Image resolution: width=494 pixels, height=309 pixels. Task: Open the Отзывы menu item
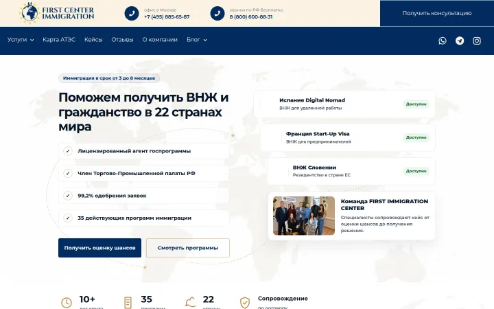click(x=122, y=40)
